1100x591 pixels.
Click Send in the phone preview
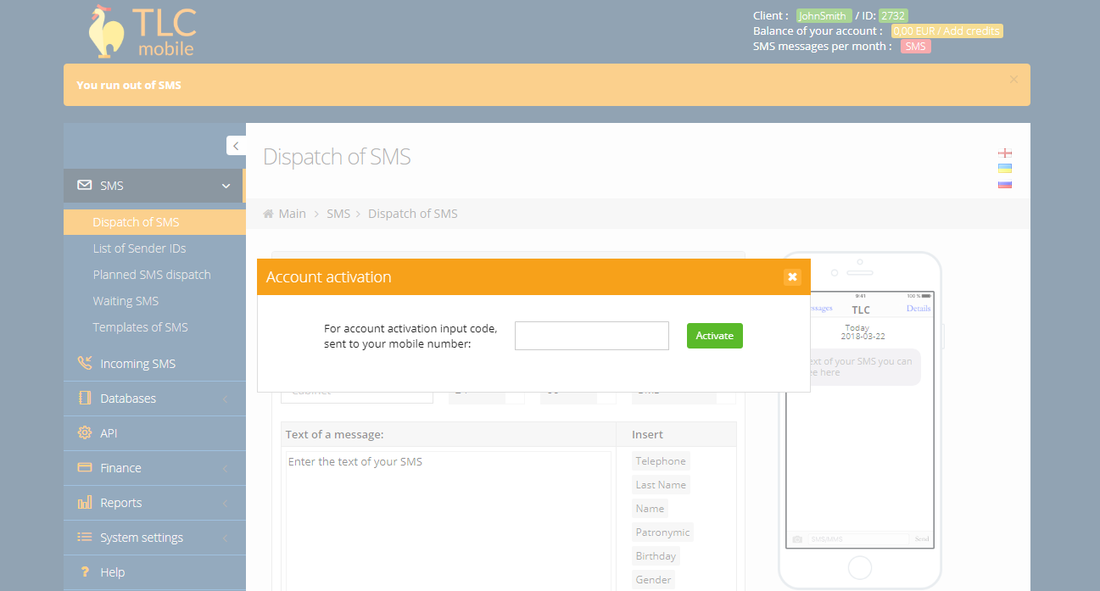921,539
